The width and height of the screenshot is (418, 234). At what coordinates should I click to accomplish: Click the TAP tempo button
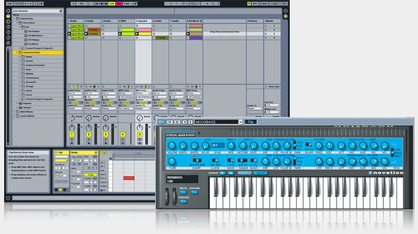tap(9, 4)
